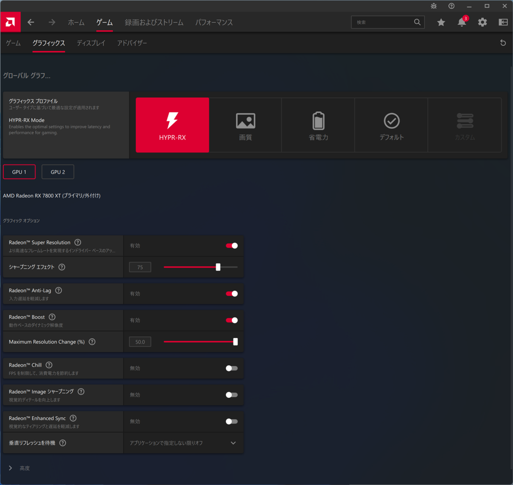Select GPU 1 button
This screenshot has width=513, height=485.
pyautogui.click(x=19, y=172)
